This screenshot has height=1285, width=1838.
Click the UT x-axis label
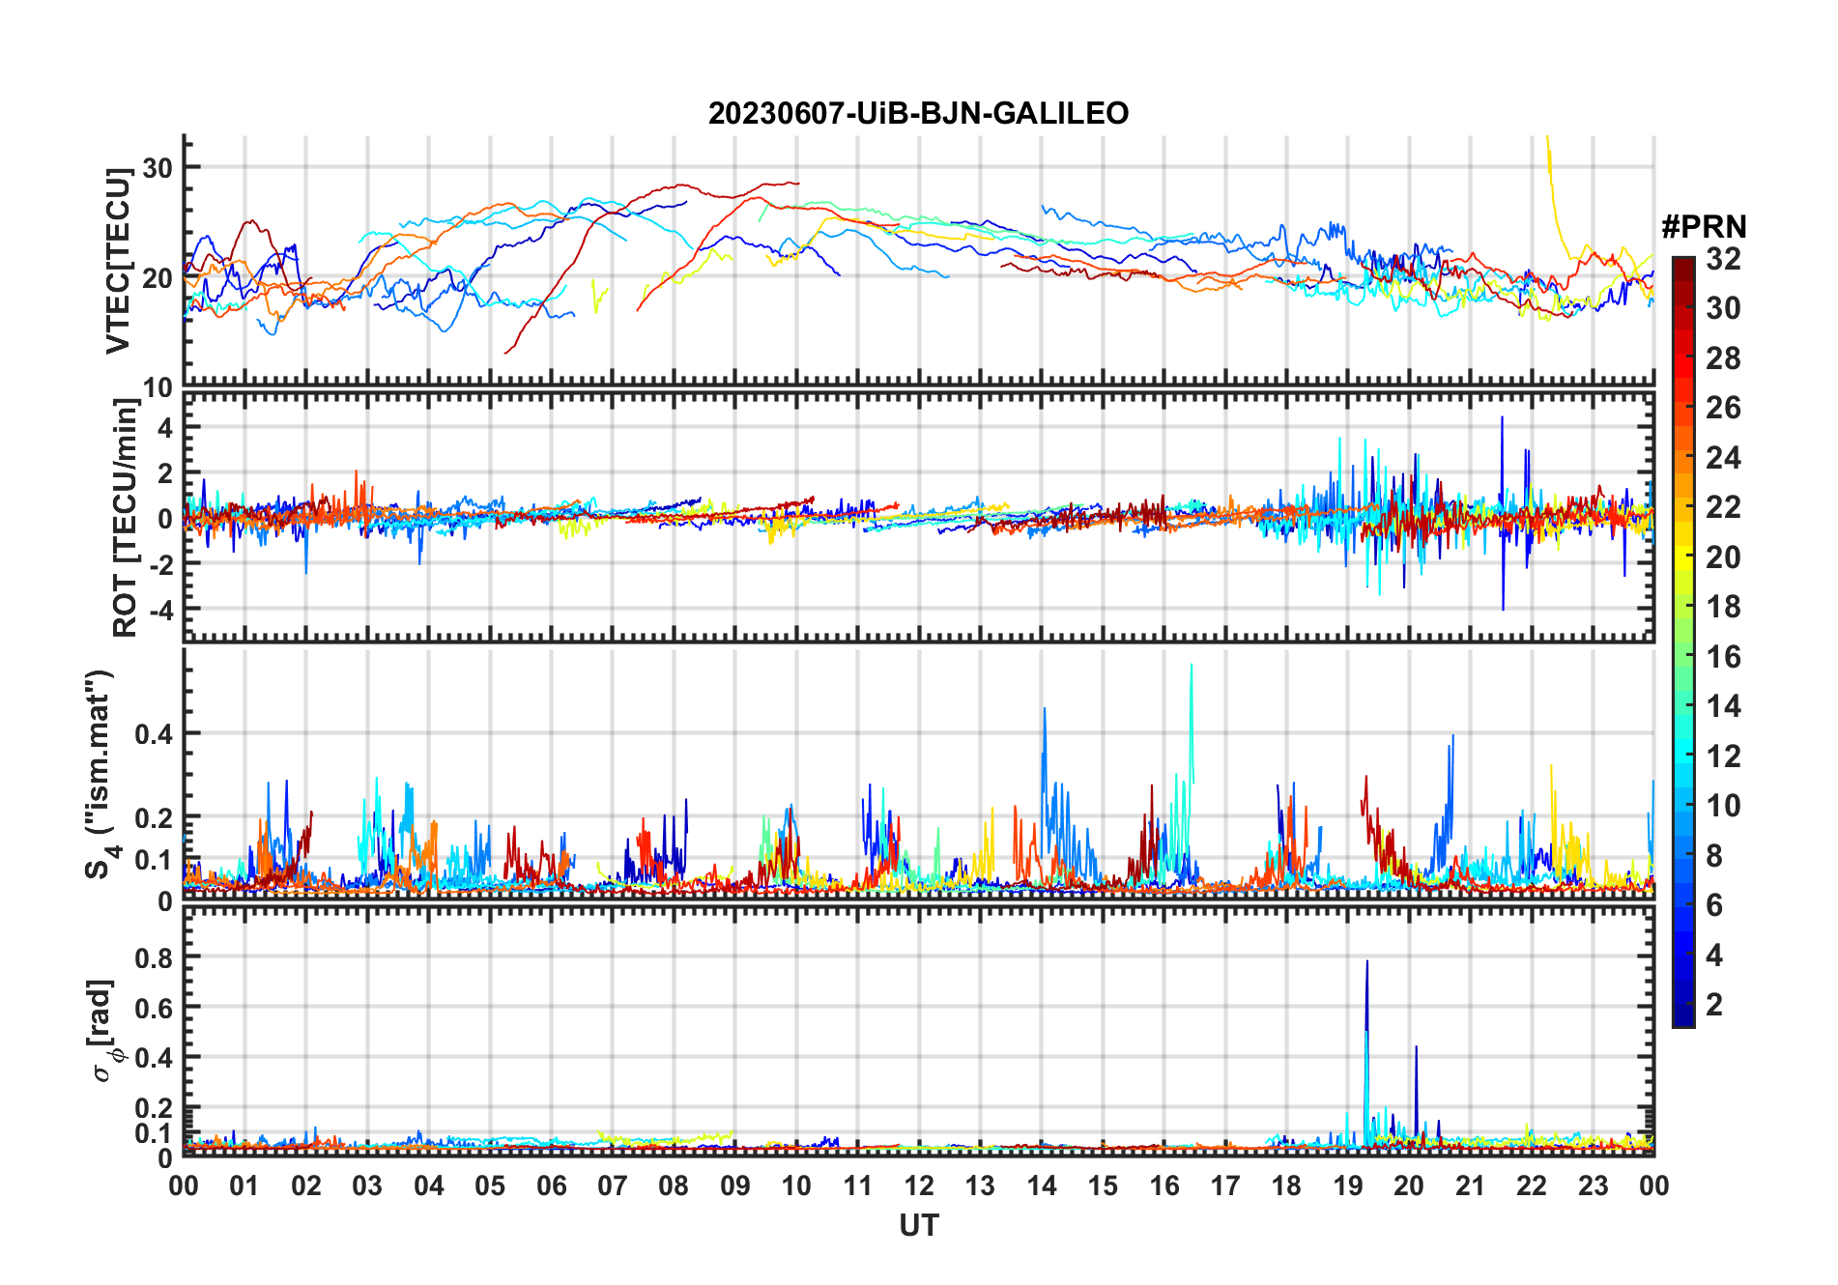918,1225
